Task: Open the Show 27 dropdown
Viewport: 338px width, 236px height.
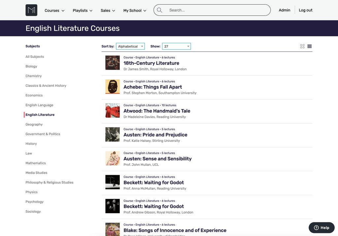Action: coord(176,46)
